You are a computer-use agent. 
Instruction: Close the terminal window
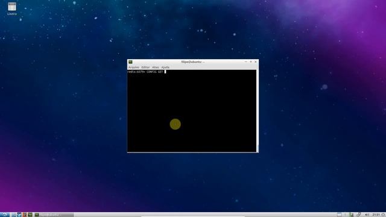tap(256, 61)
